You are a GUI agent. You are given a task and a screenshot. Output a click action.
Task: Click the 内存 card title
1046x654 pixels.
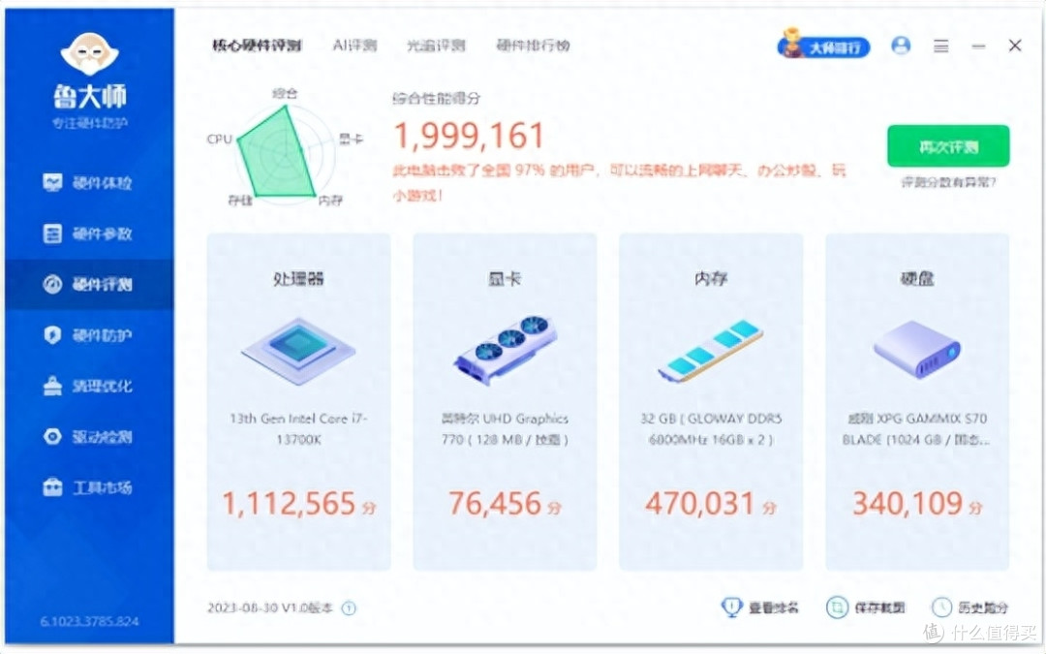click(711, 278)
